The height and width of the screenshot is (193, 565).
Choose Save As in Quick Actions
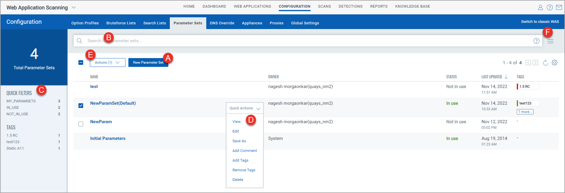pos(239,141)
